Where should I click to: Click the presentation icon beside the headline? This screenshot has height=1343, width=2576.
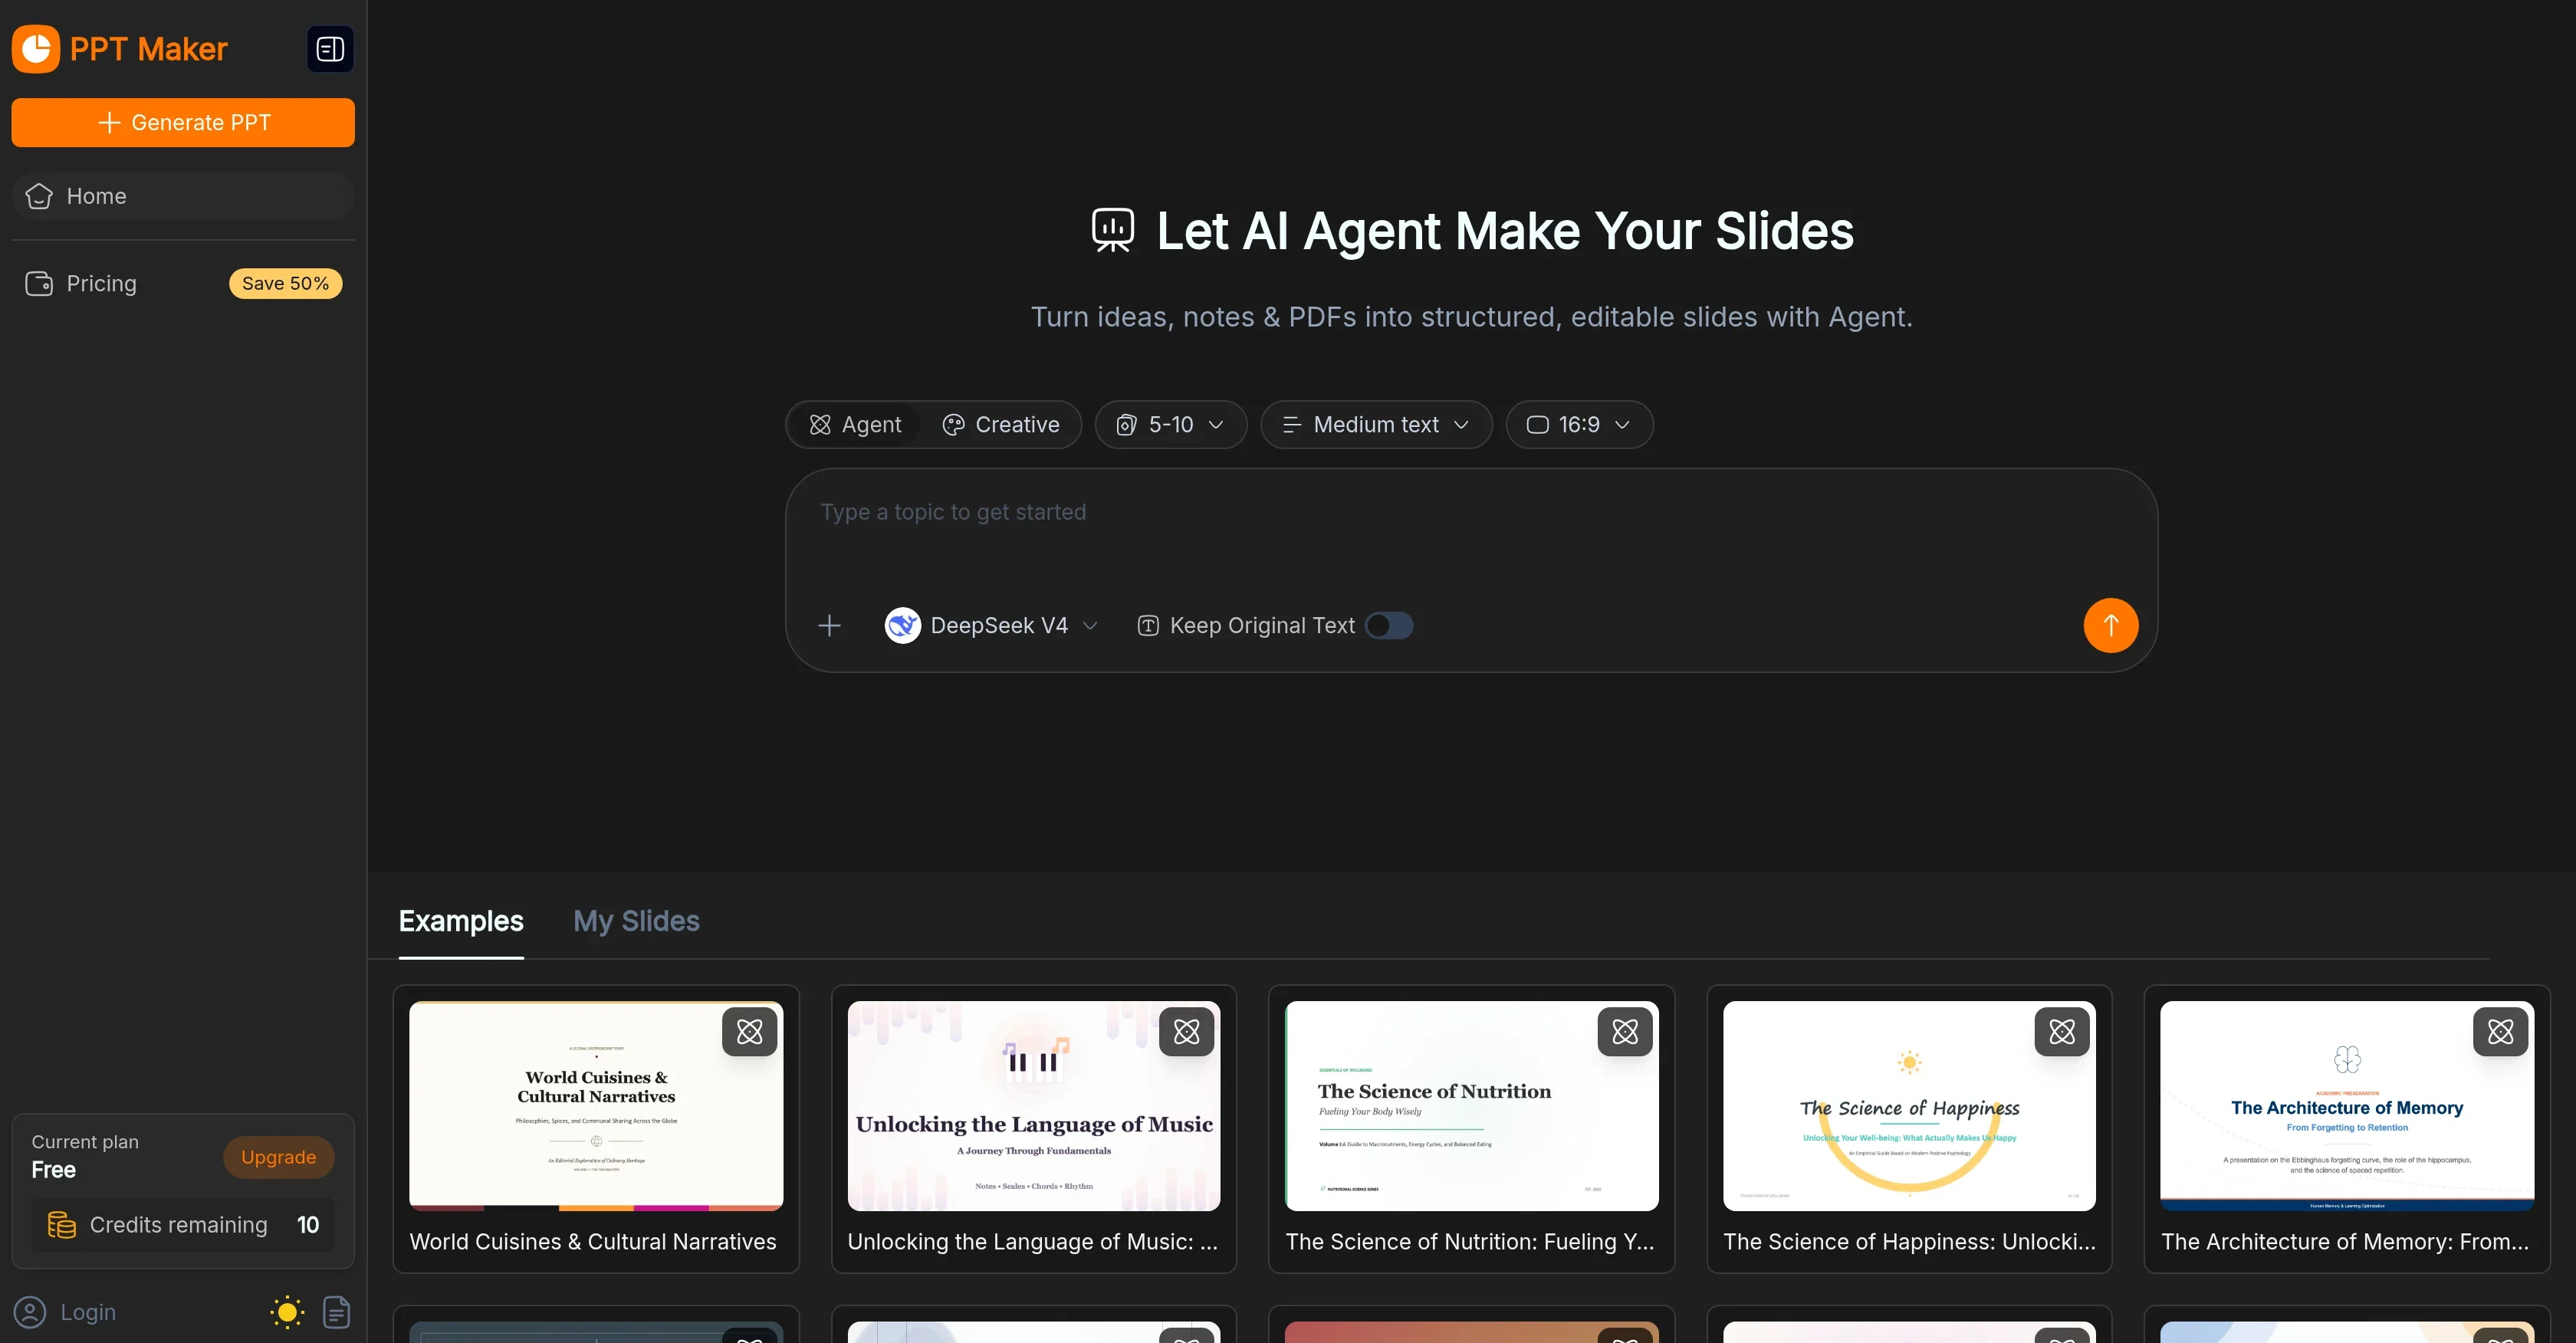[1113, 230]
